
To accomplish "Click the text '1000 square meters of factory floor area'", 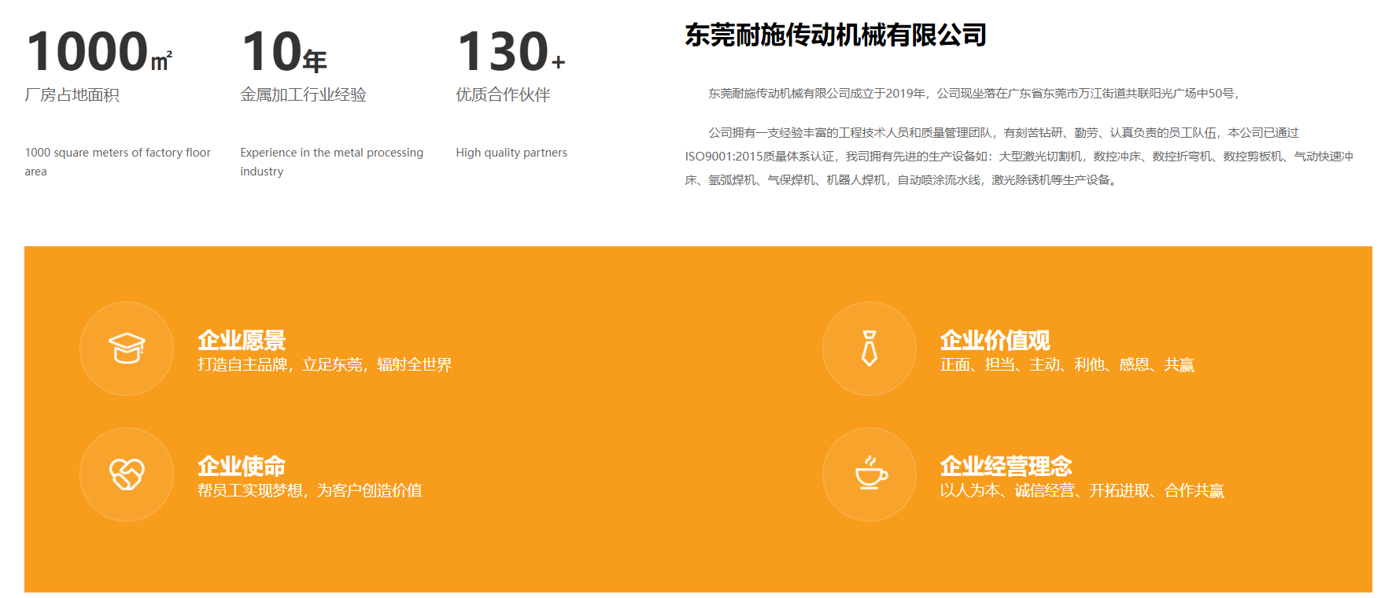I will coord(118,162).
